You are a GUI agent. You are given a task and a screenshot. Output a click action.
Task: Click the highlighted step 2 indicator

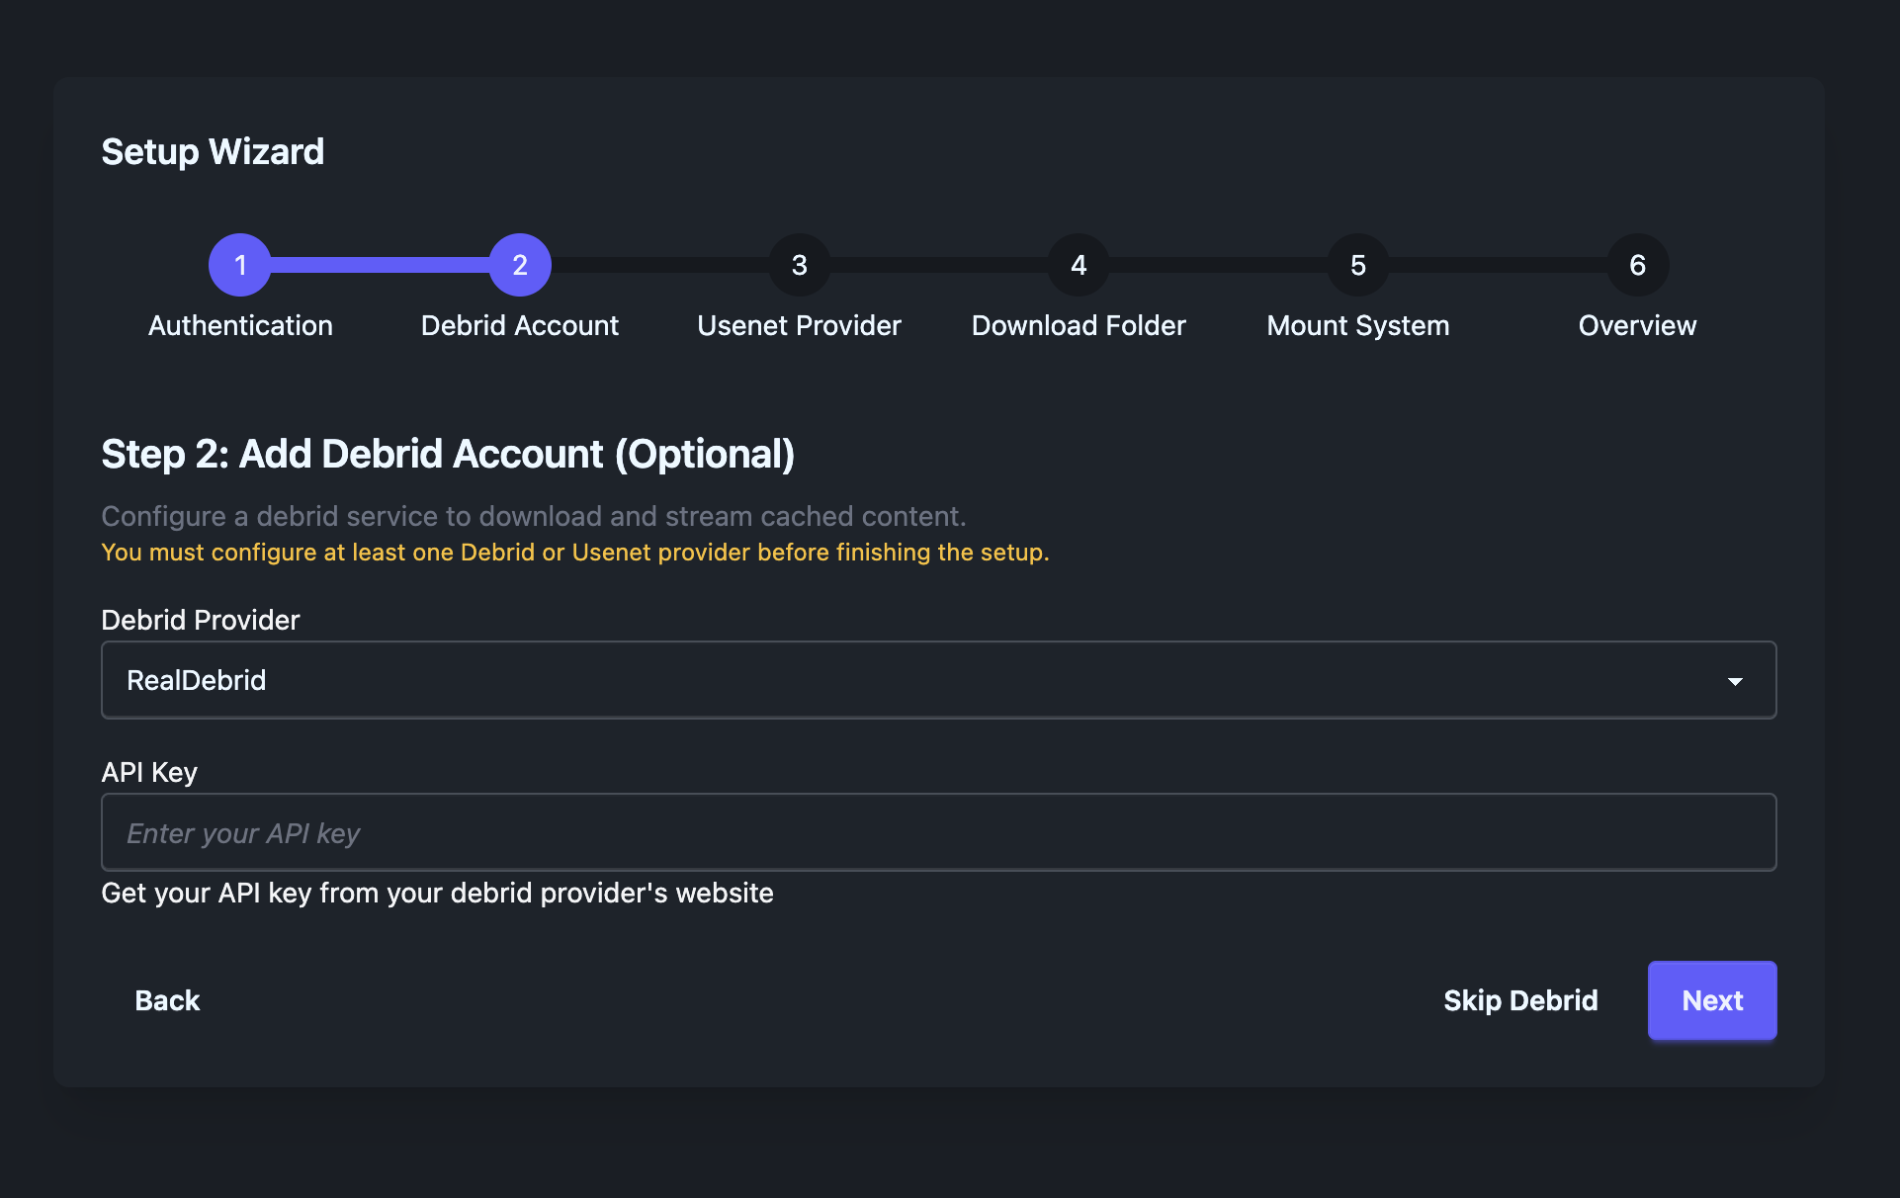520,264
